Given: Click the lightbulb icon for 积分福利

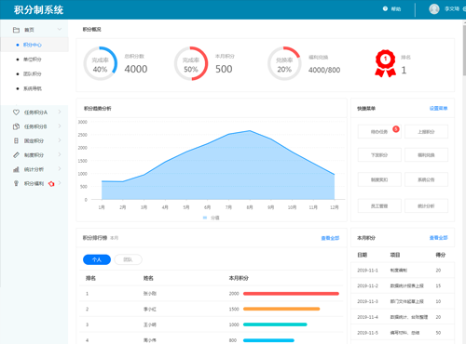Looking at the screenshot, I should (x=16, y=183).
